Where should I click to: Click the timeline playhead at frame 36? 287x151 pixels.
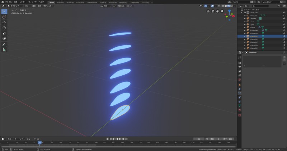pyautogui.click(x=40, y=142)
